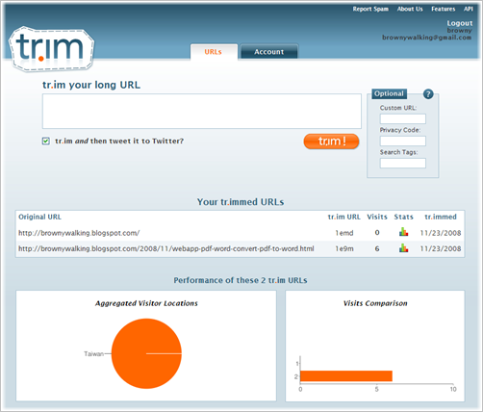Switch to the Account tab

[x=269, y=52]
